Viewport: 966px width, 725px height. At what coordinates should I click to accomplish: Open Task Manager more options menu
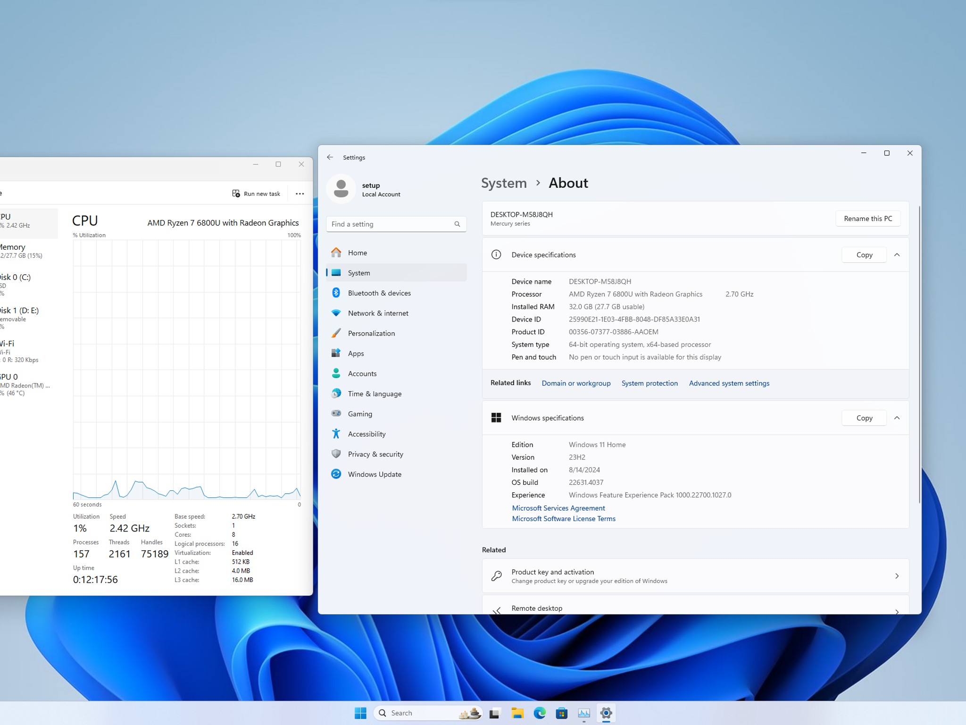300,194
